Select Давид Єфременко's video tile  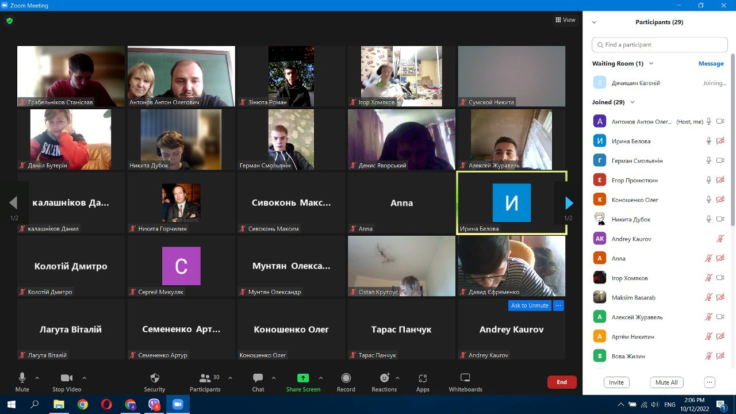tap(512, 266)
